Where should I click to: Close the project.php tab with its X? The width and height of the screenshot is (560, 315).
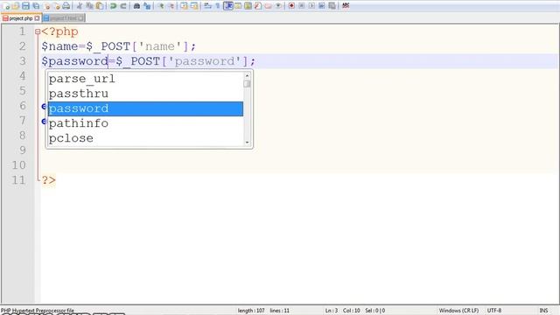tap(37, 18)
